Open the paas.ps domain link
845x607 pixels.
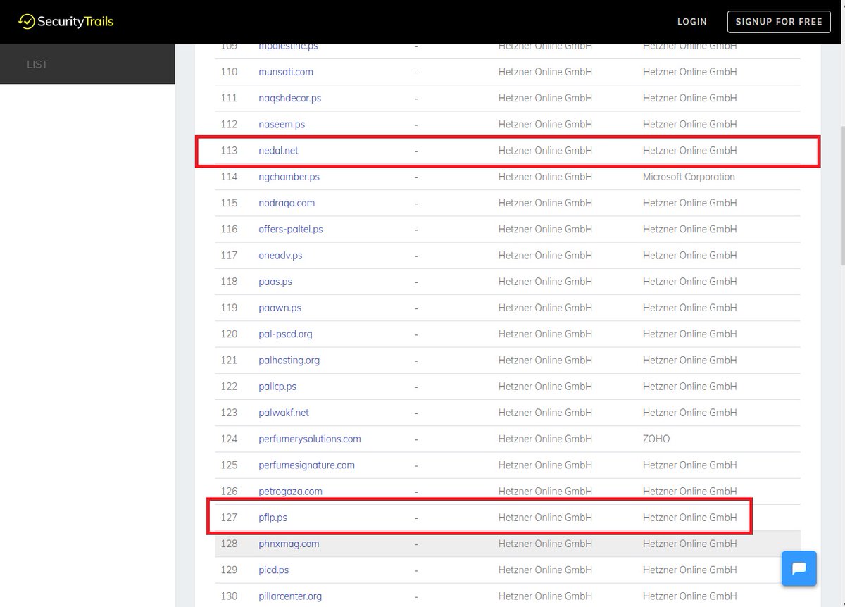[x=275, y=282]
